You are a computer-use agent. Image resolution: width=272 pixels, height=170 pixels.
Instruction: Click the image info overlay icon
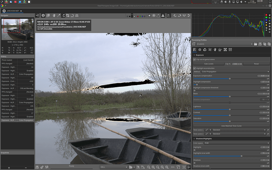(43, 15)
